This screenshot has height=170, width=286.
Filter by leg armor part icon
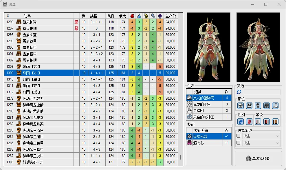pos(275,106)
